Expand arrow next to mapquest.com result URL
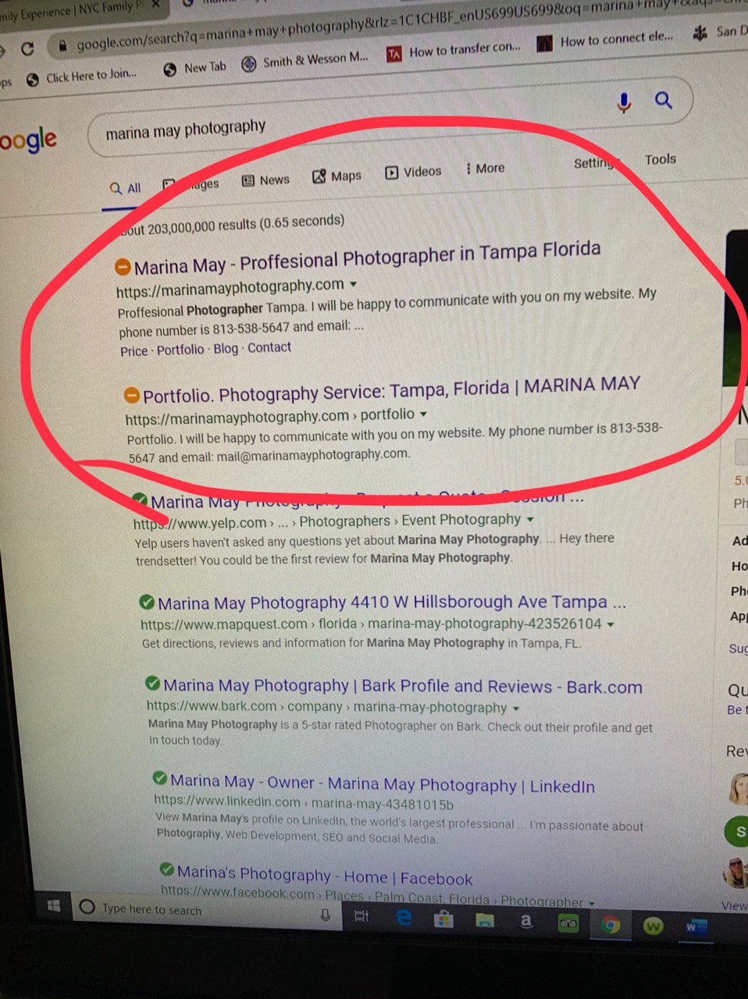 click(x=611, y=624)
